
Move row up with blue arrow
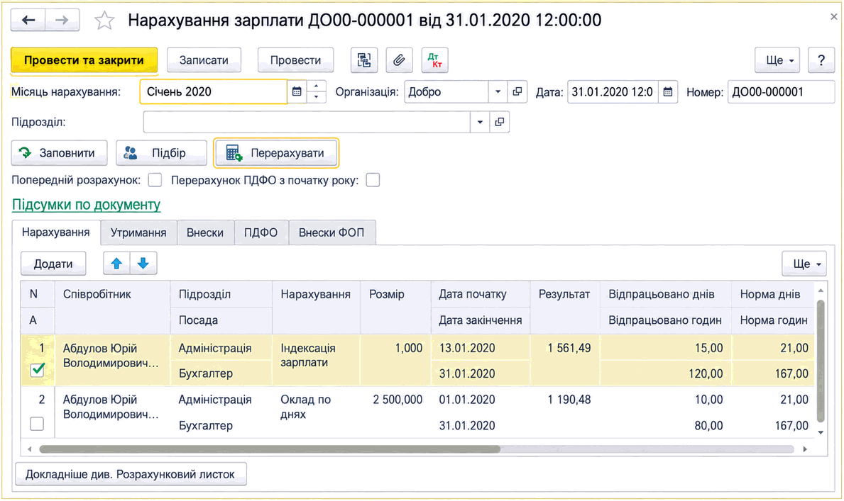(x=117, y=264)
